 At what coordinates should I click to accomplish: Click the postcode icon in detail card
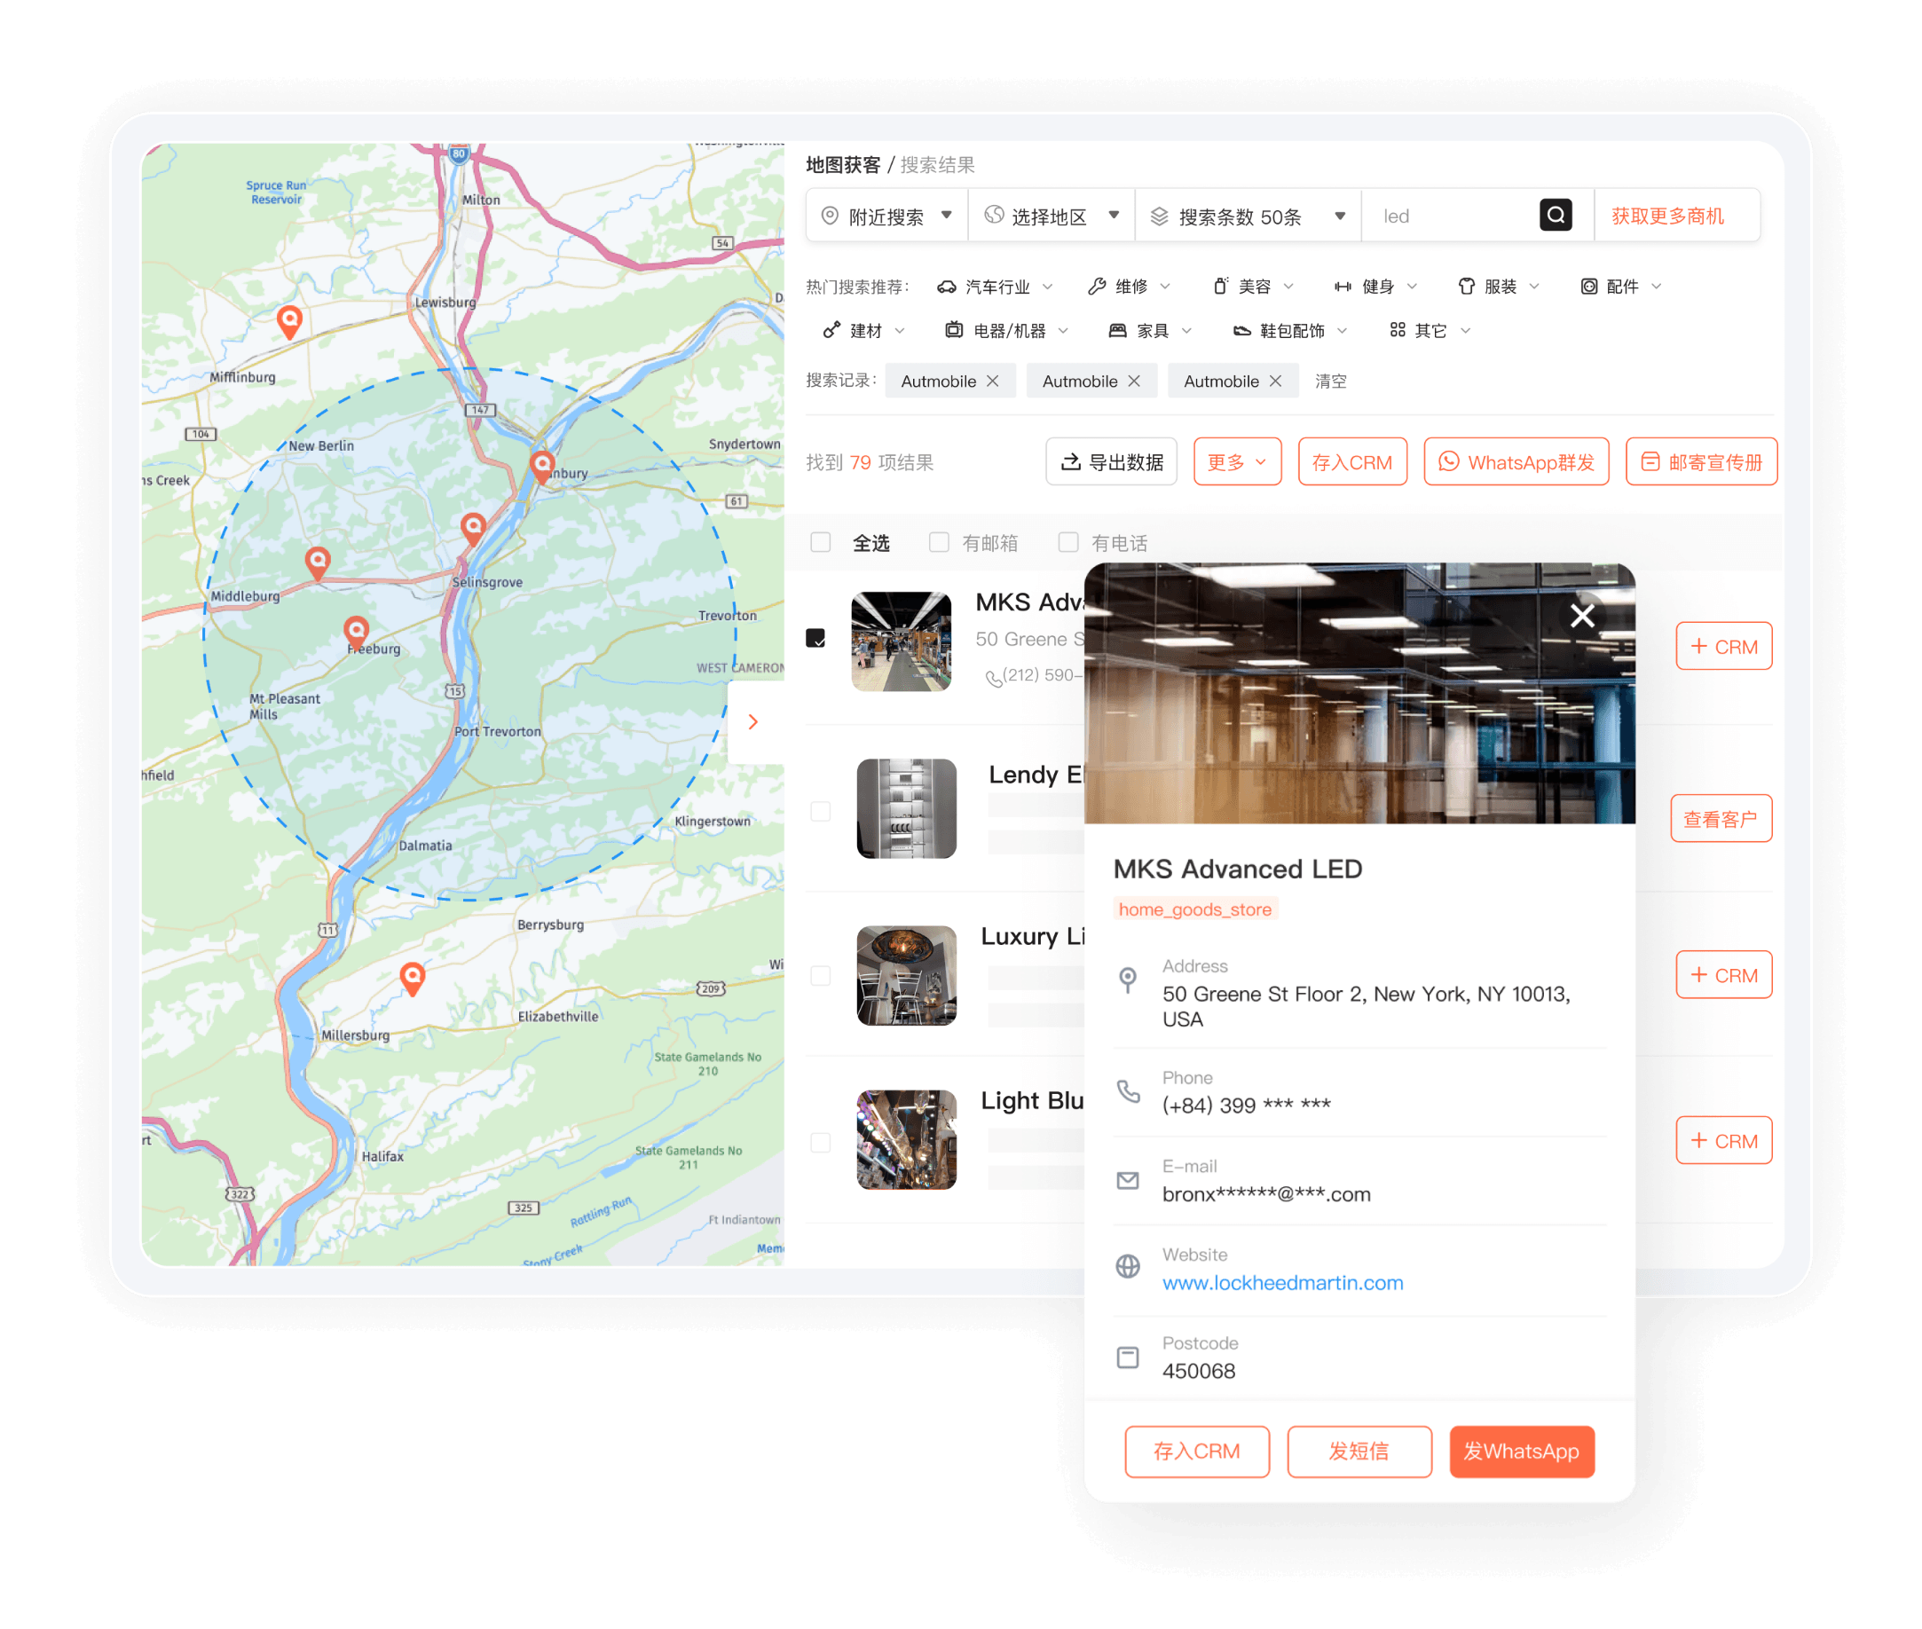[1128, 1357]
